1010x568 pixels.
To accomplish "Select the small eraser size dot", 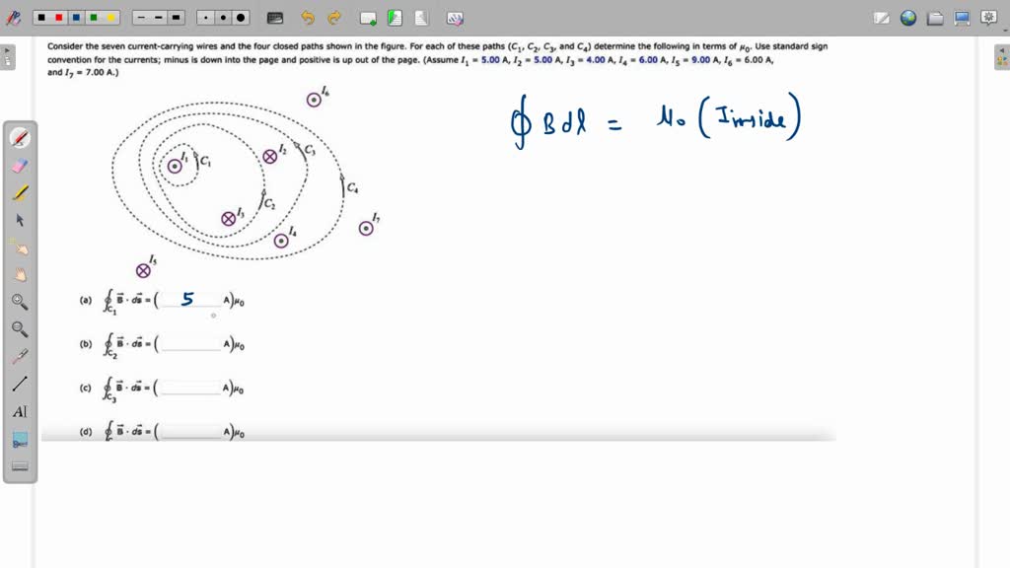I will tap(205, 18).
